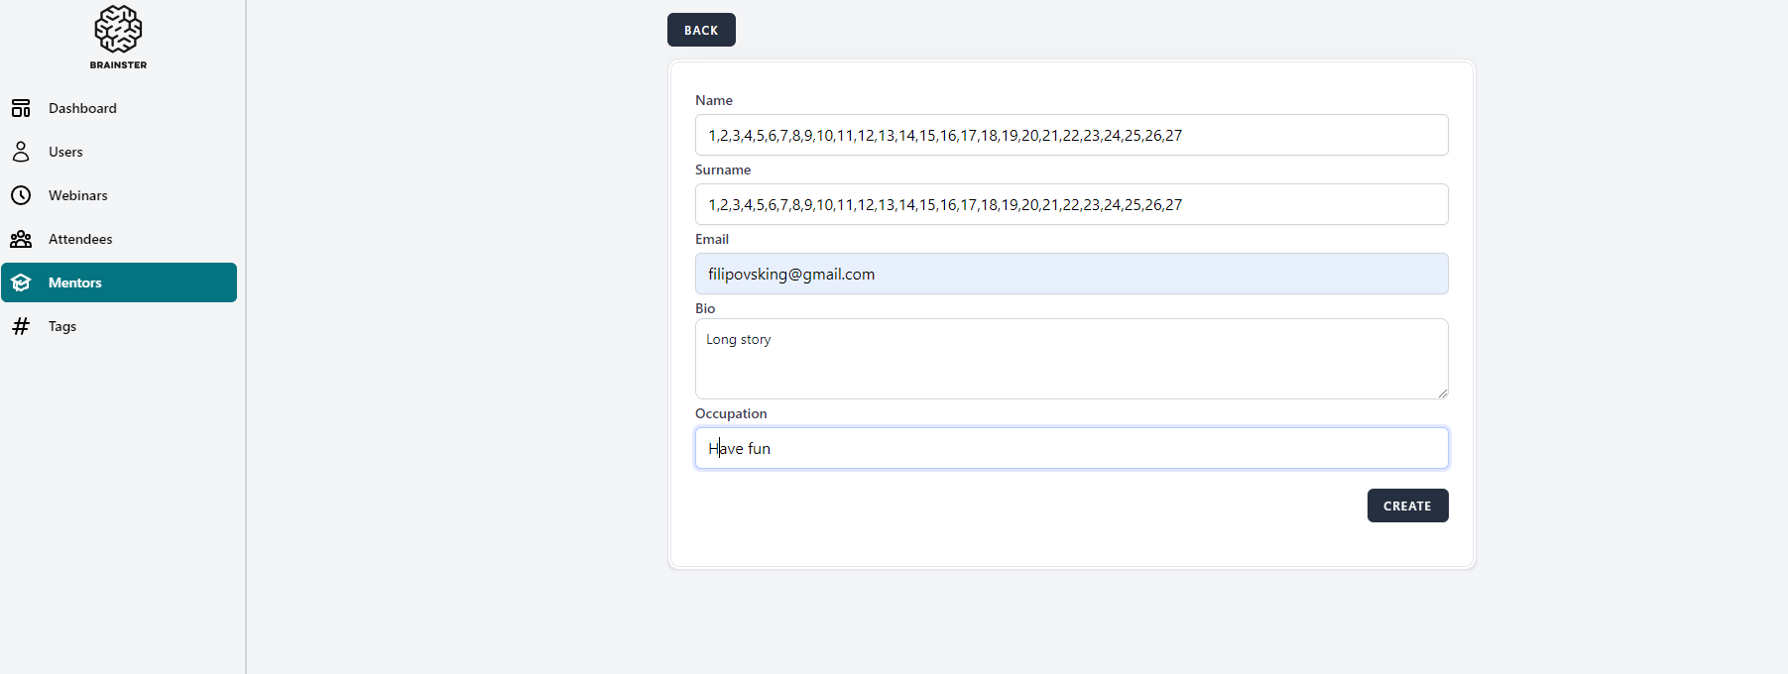The image size is (1788, 674).
Task: Click the Tags hash icon
Action: (x=21, y=326)
